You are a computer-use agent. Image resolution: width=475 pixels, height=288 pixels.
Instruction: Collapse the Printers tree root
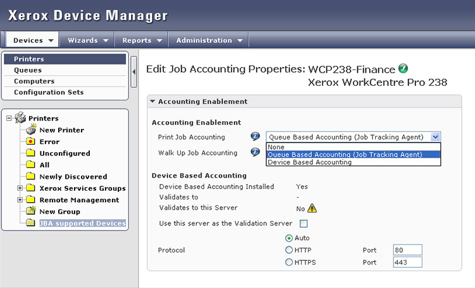[x=9, y=118]
